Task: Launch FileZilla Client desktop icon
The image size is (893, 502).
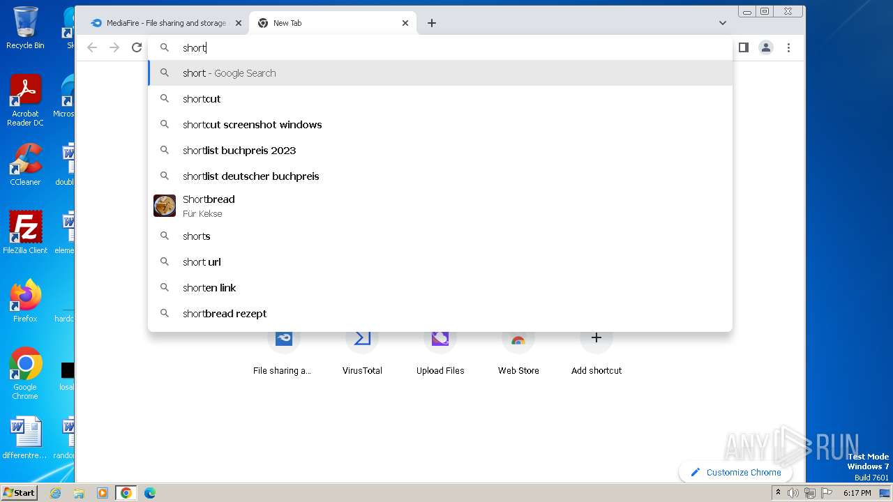Action: (25, 232)
